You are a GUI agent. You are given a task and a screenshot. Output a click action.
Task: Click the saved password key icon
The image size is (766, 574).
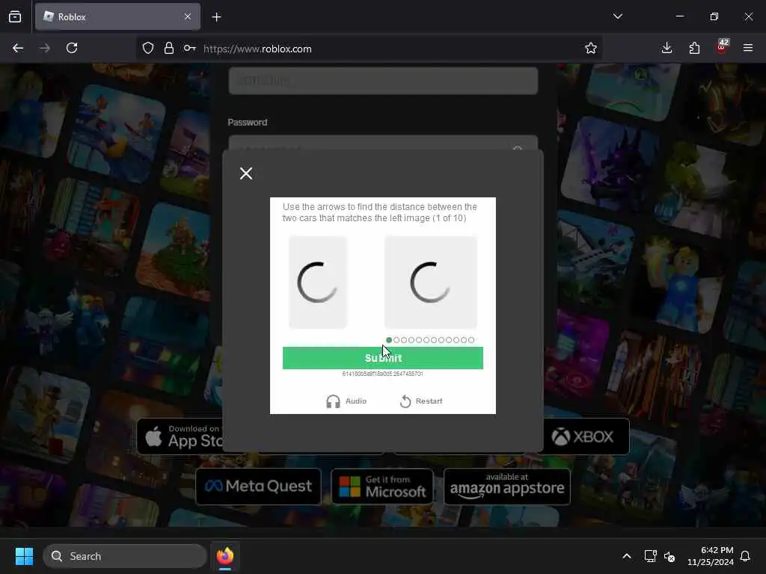pyautogui.click(x=189, y=48)
